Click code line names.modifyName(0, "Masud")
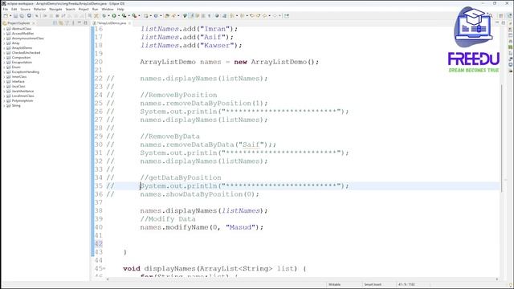The width and height of the screenshot is (514, 289). (x=202, y=227)
